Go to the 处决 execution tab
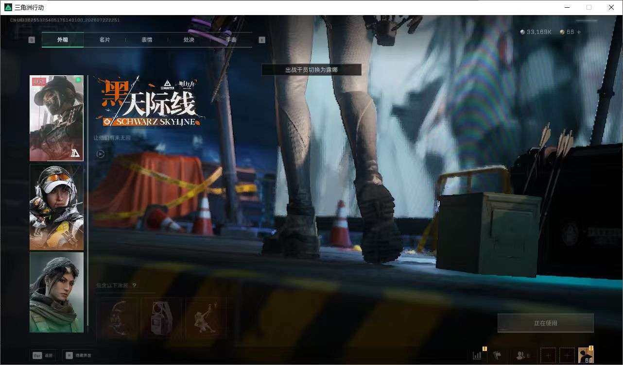623x365 pixels. (189, 40)
